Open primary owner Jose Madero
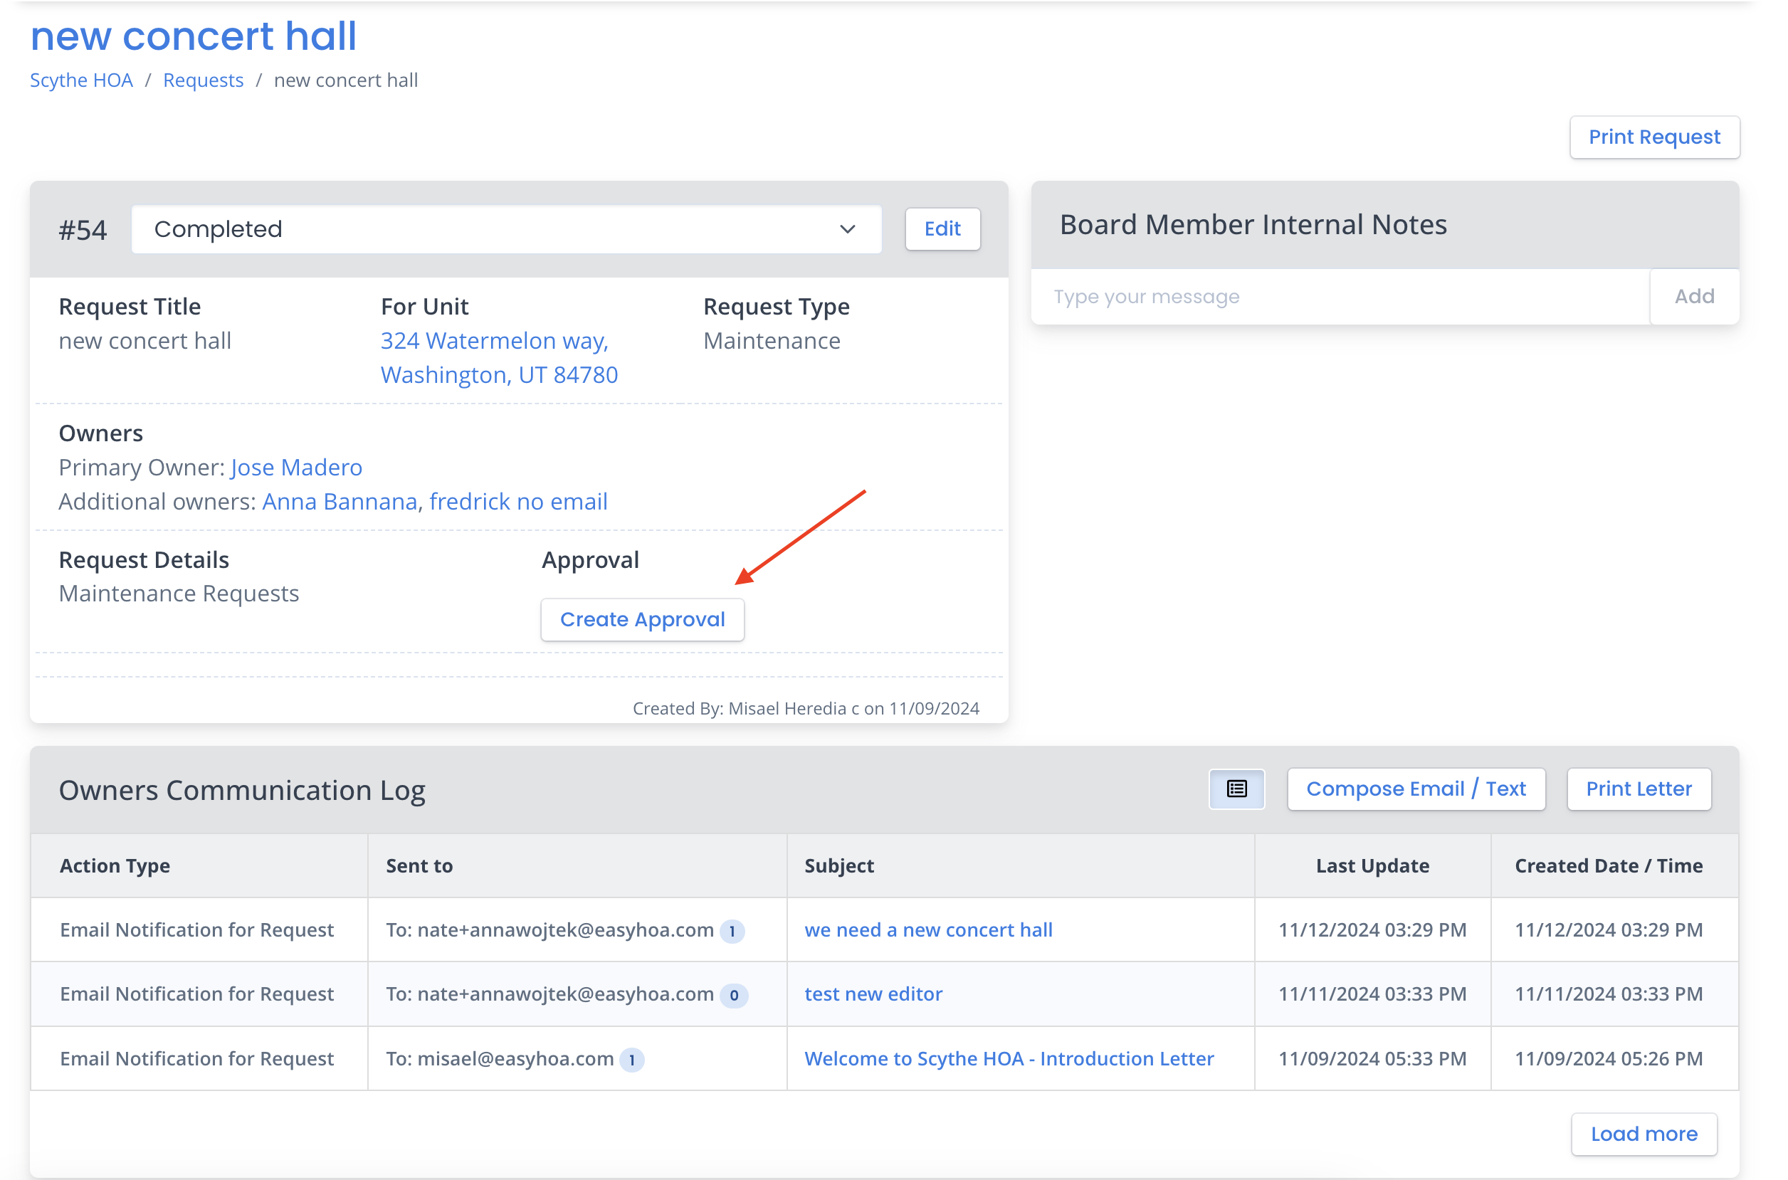 (x=297, y=468)
